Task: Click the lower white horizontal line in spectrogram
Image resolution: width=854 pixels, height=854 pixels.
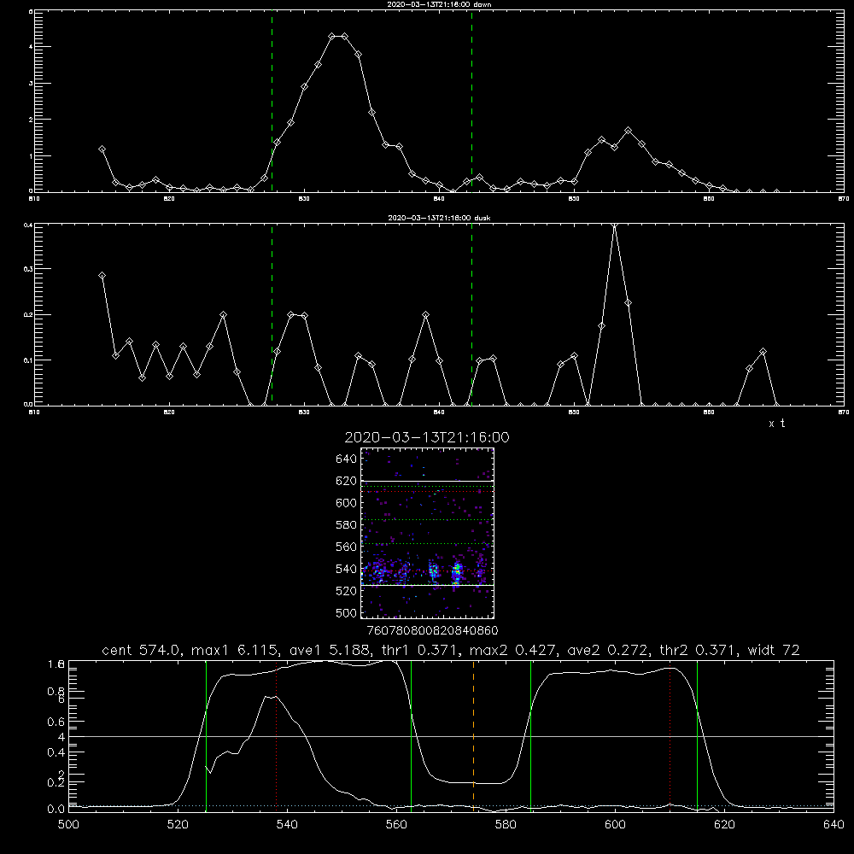Action: click(x=428, y=585)
